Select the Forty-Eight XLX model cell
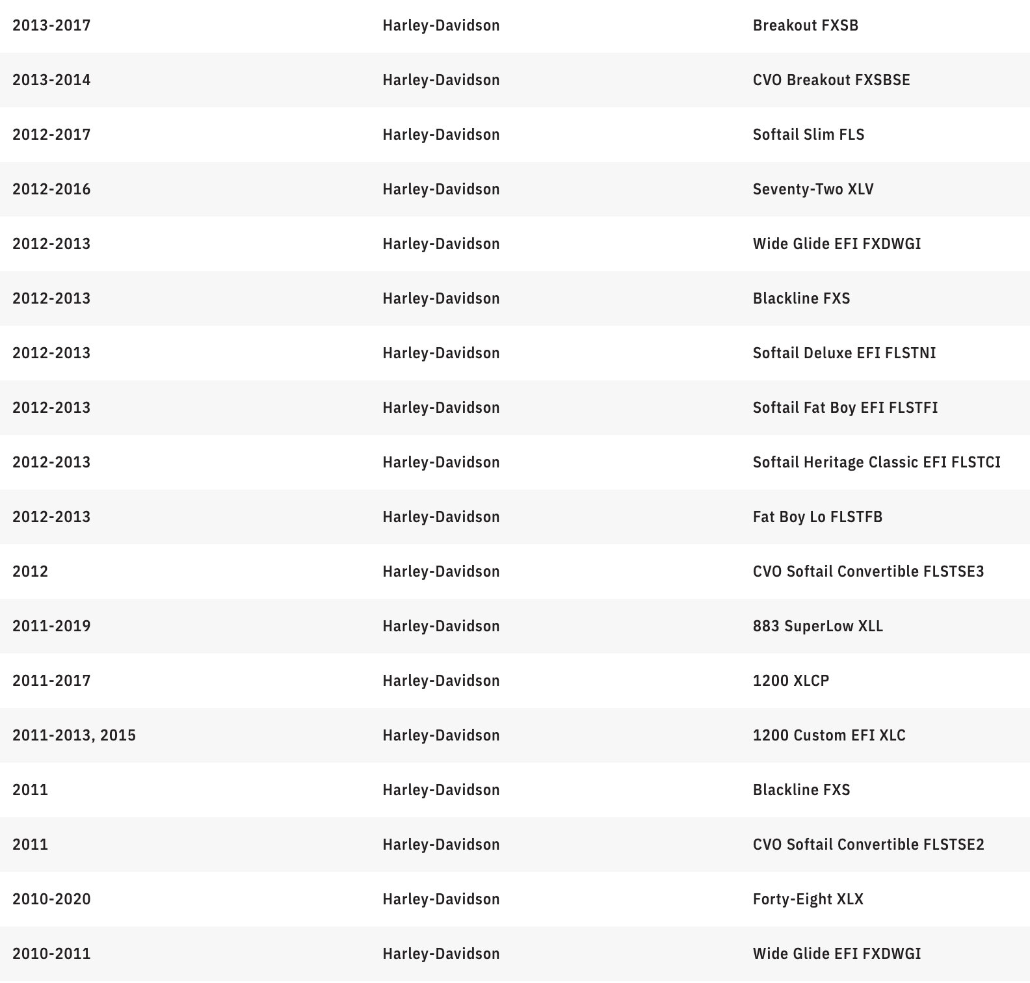 click(x=808, y=899)
